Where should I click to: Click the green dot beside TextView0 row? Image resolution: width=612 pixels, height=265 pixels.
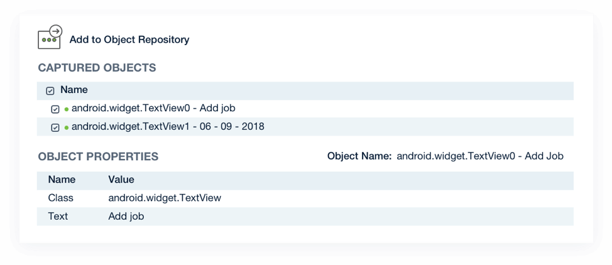(67, 109)
